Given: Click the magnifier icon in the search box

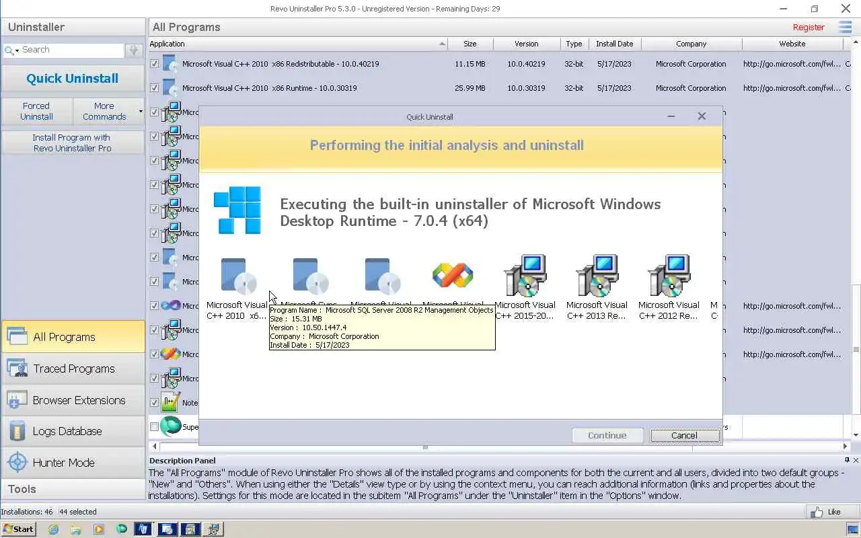Looking at the screenshot, I should [9, 50].
